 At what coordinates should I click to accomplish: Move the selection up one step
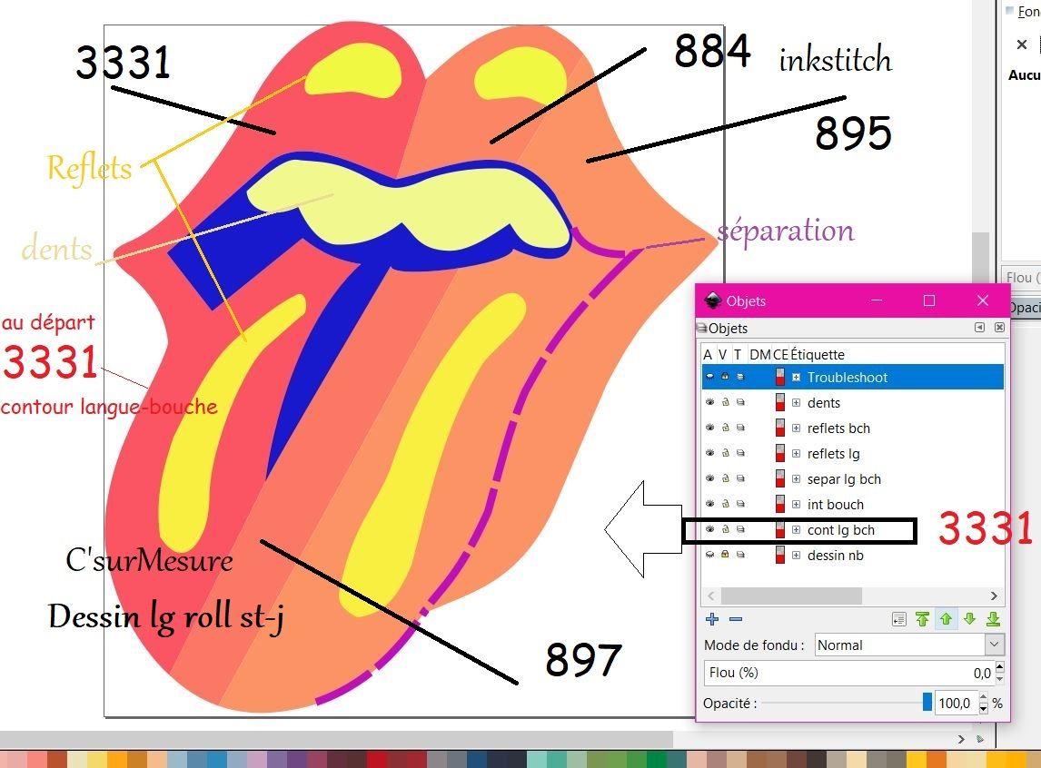click(946, 619)
